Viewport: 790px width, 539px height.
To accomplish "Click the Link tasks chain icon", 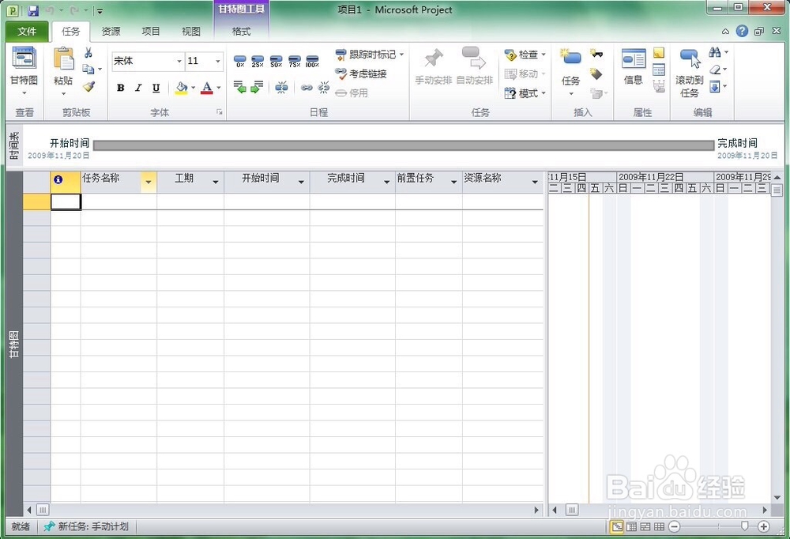I will coord(307,88).
